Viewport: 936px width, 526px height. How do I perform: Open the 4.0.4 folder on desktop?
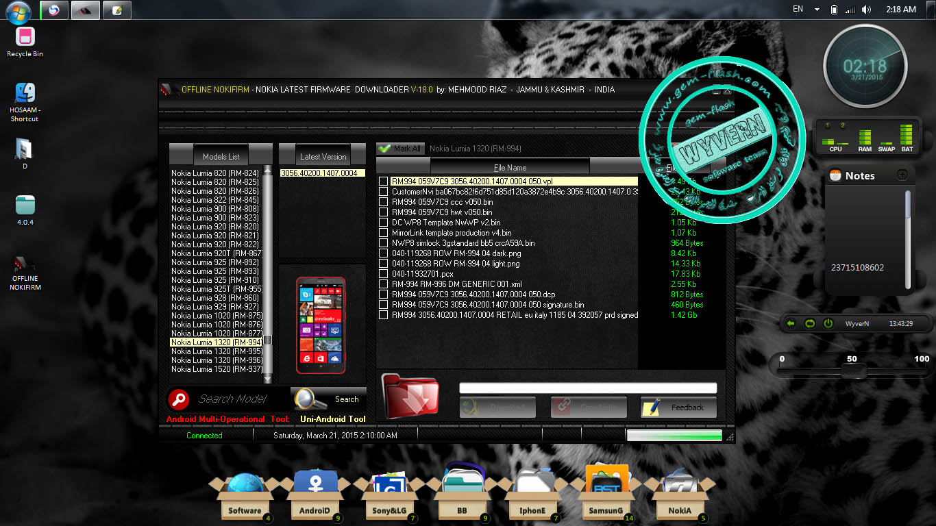[x=25, y=210]
